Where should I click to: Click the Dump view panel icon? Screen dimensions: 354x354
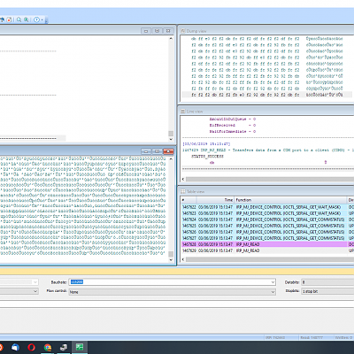(x=183, y=31)
